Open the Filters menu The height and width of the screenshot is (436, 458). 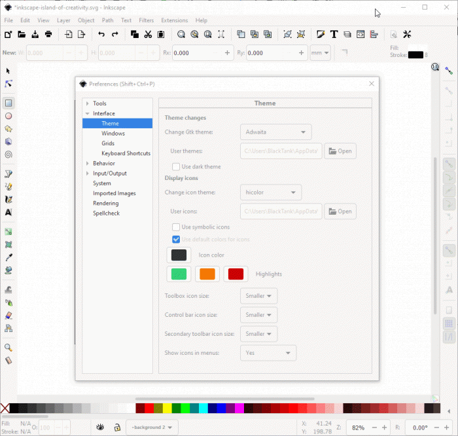[x=146, y=20]
